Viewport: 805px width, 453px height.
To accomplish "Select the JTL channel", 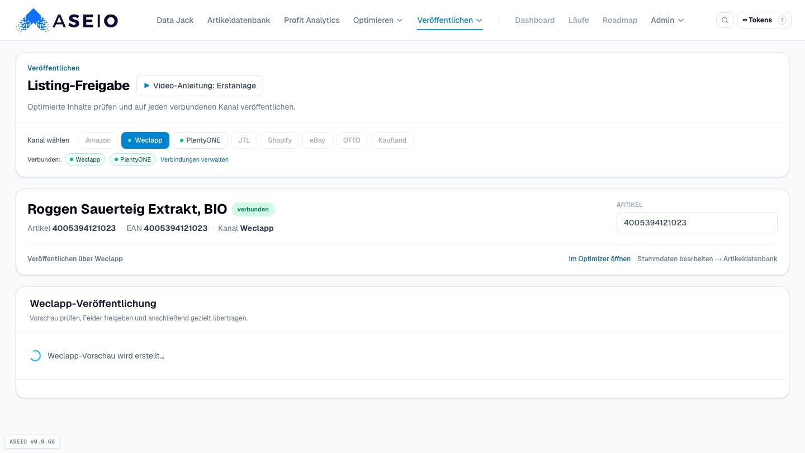I will [x=244, y=140].
